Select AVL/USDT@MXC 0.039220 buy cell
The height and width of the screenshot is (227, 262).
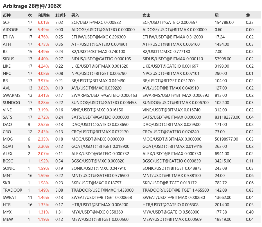pos(96,88)
